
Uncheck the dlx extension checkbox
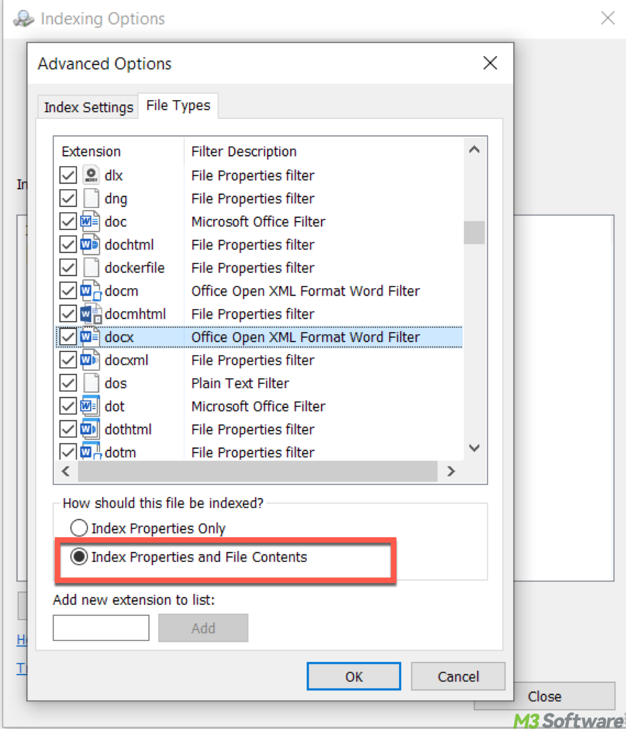coord(68,175)
